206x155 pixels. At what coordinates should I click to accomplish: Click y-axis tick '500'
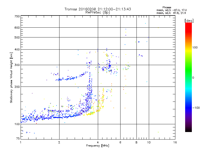17,37
